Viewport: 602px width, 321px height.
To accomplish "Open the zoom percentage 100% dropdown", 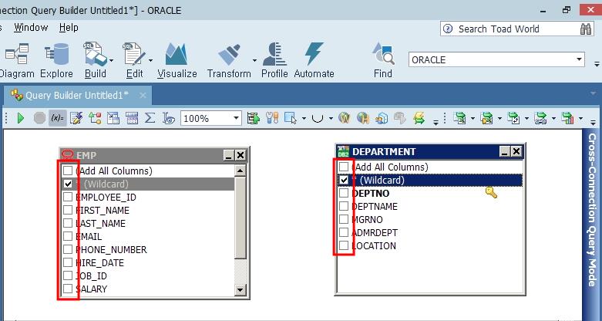I will pyautogui.click(x=236, y=118).
